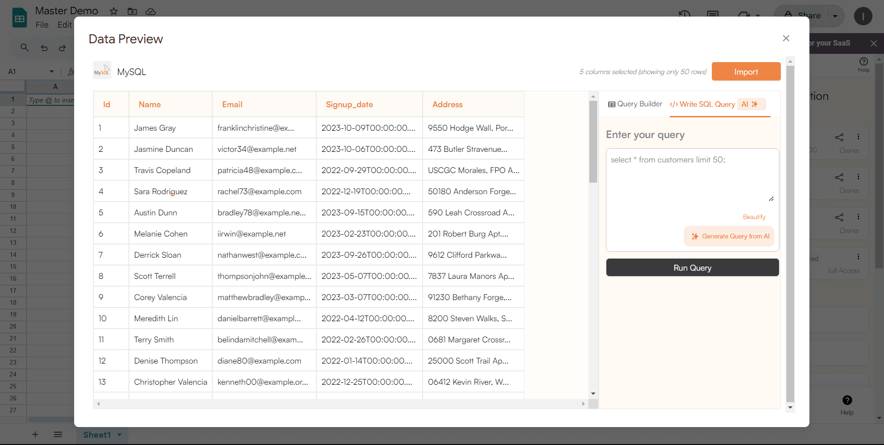Click the first share icon in sidebar
The image size is (884, 445).
click(x=839, y=137)
